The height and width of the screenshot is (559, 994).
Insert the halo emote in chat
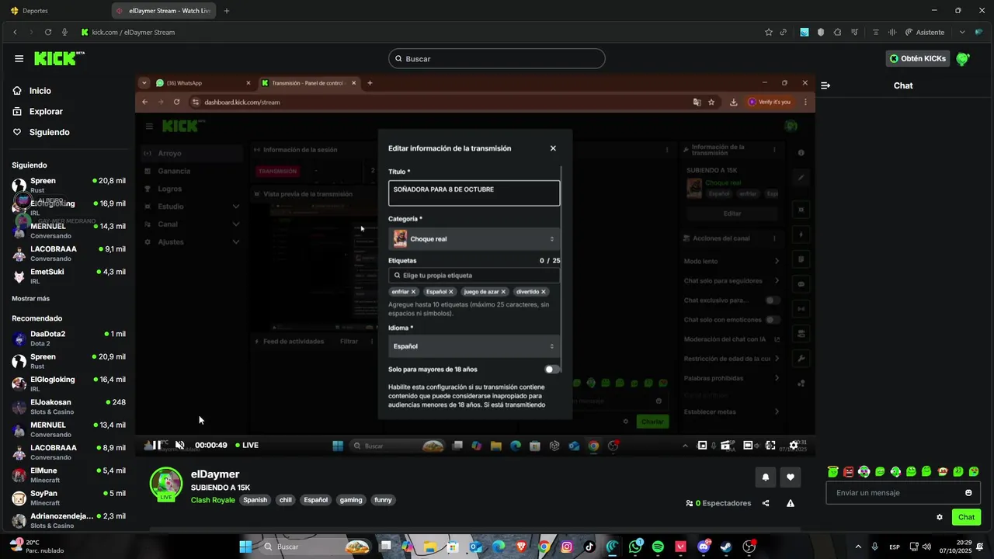[833, 471]
